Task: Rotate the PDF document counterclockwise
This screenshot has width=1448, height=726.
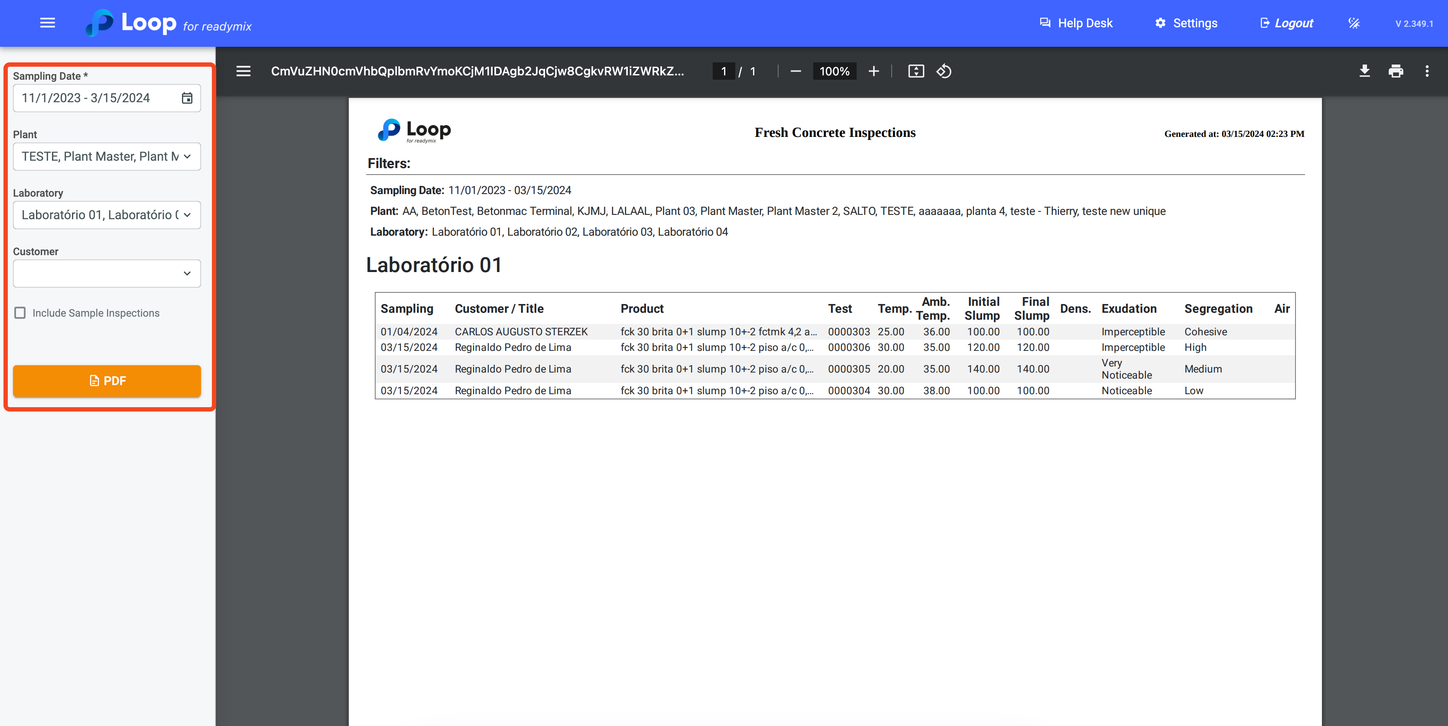Action: [x=944, y=71]
